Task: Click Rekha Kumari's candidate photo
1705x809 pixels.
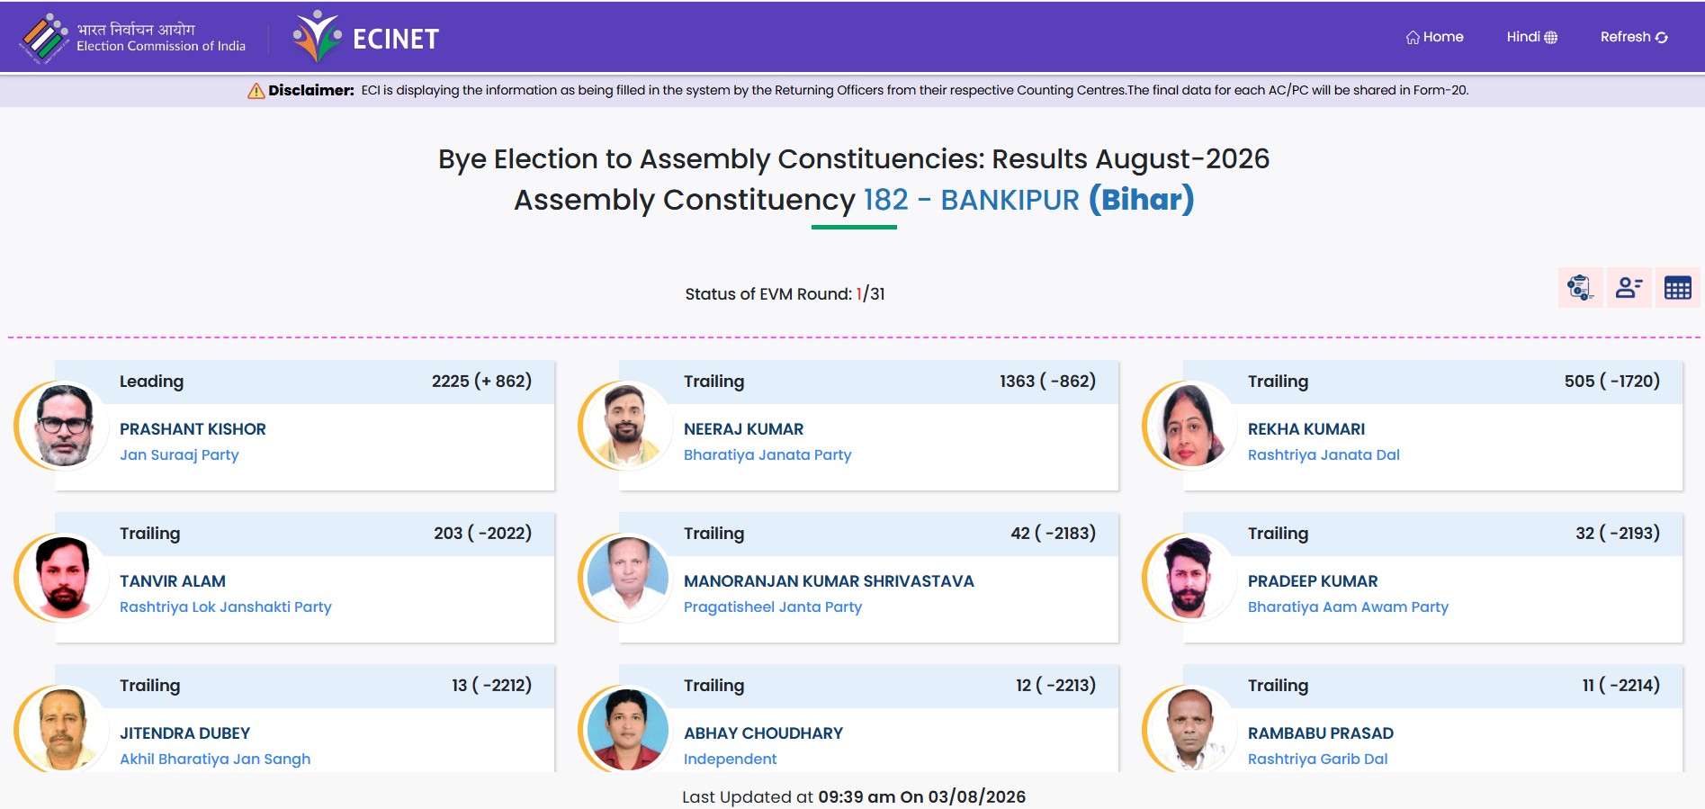Action: tap(1191, 426)
